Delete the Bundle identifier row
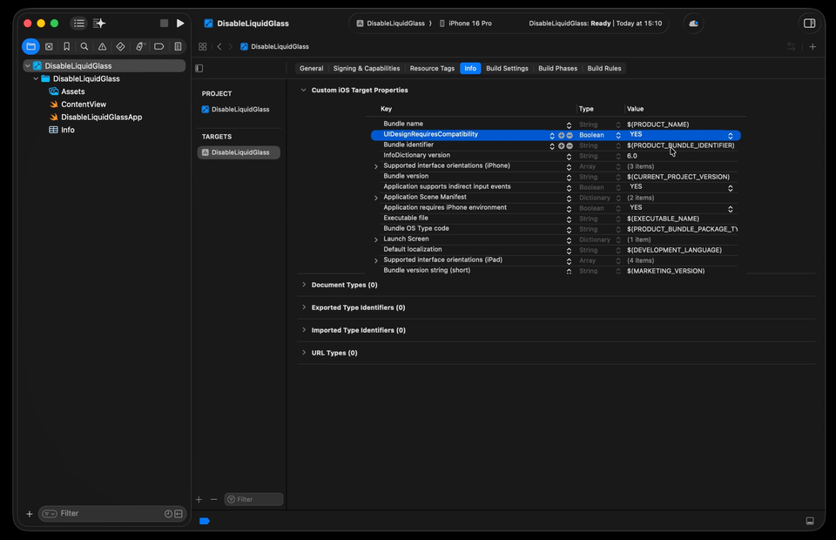The width and height of the screenshot is (836, 540). coord(570,146)
